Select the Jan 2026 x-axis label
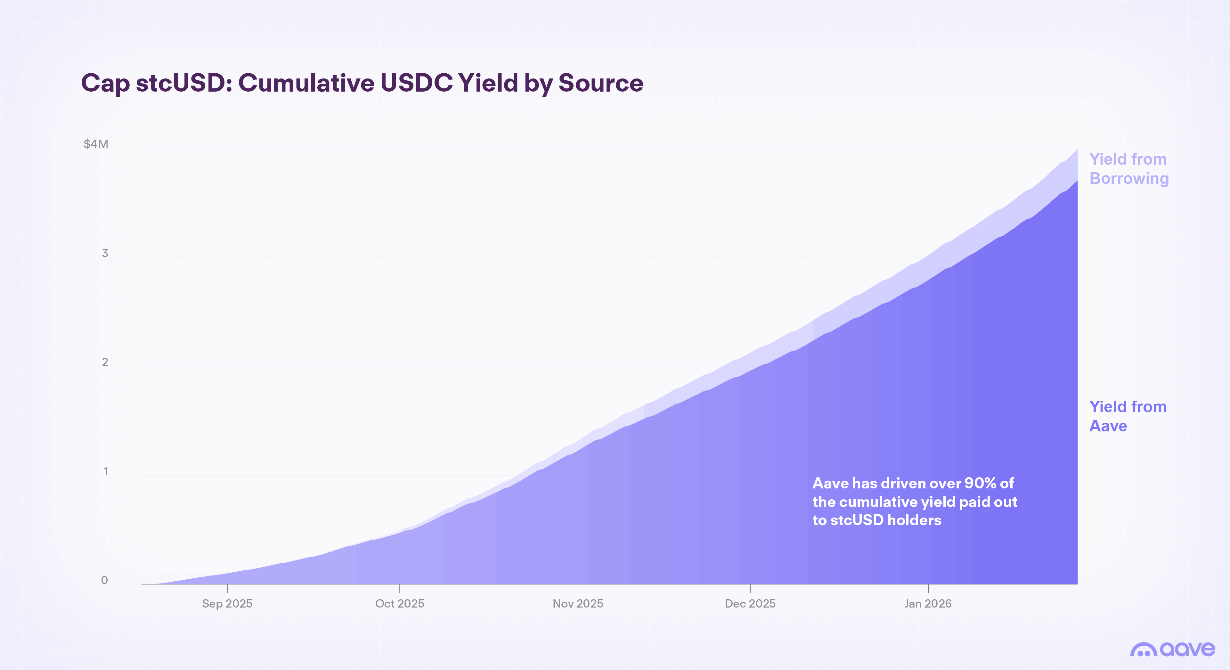This screenshot has height=670, width=1230. [928, 604]
